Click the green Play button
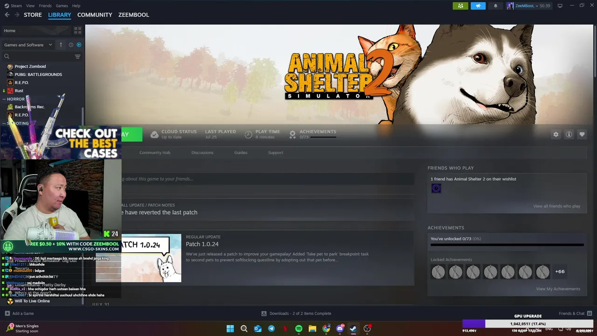This screenshot has width=597, height=336. coord(132,134)
